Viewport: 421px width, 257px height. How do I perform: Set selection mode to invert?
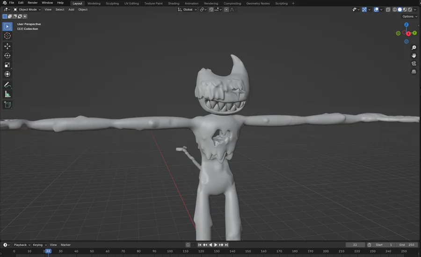pyautogui.click(x=20, y=16)
